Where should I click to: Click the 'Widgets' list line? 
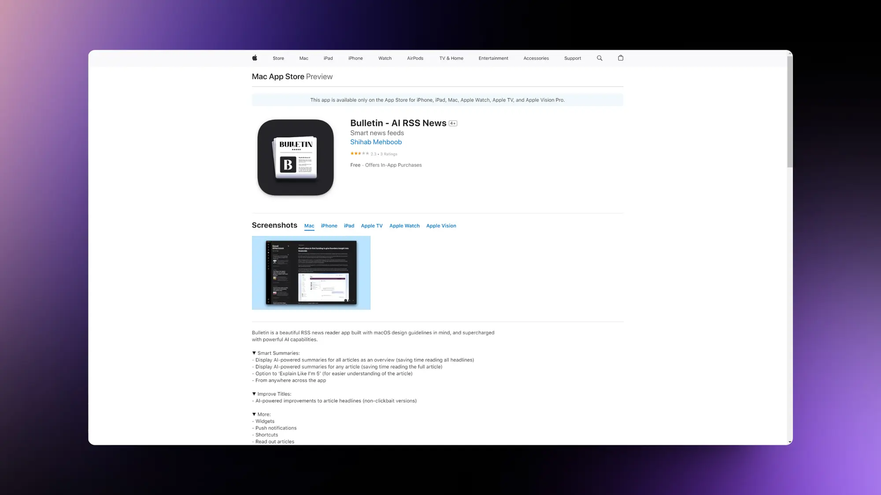coord(263,421)
